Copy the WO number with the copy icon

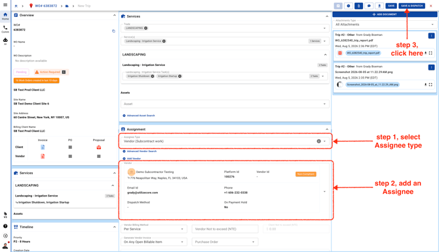(x=113, y=31)
